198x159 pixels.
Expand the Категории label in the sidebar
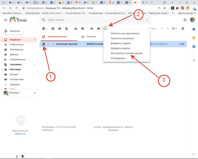pyautogui.click(x=3, y=69)
